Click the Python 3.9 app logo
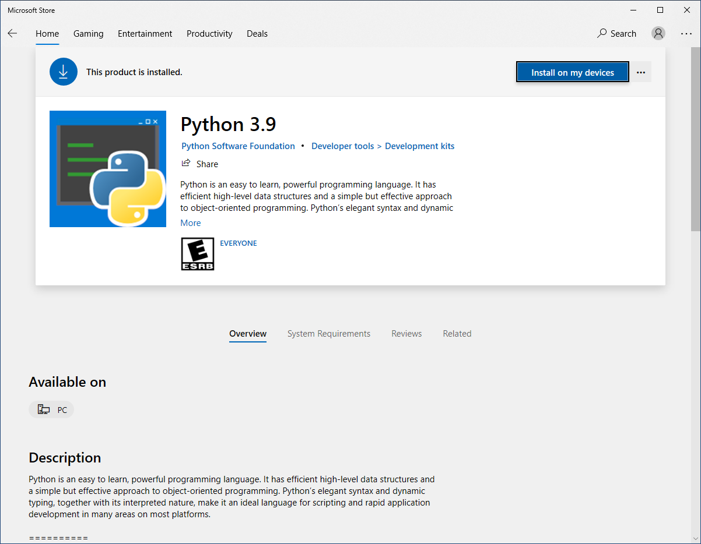Image resolution: width=701 pixels, height=544 pixels. (x=108, y=169)
